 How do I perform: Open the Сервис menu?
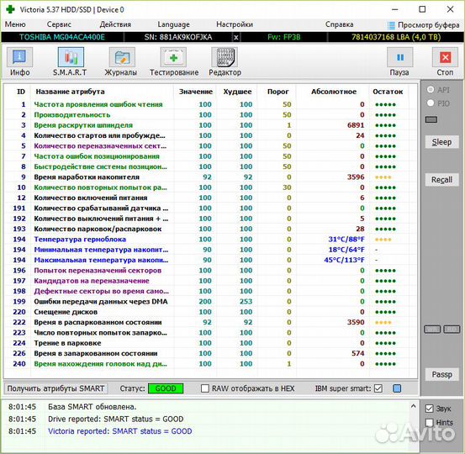[59, 24]
